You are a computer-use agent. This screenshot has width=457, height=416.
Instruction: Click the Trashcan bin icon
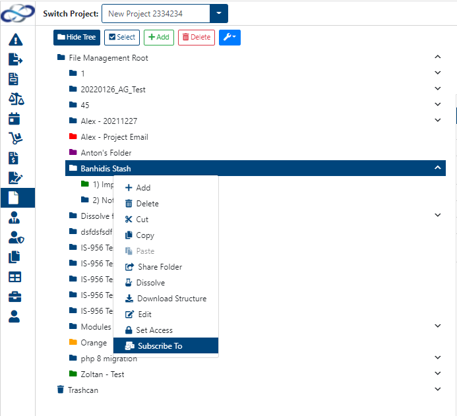60,389
